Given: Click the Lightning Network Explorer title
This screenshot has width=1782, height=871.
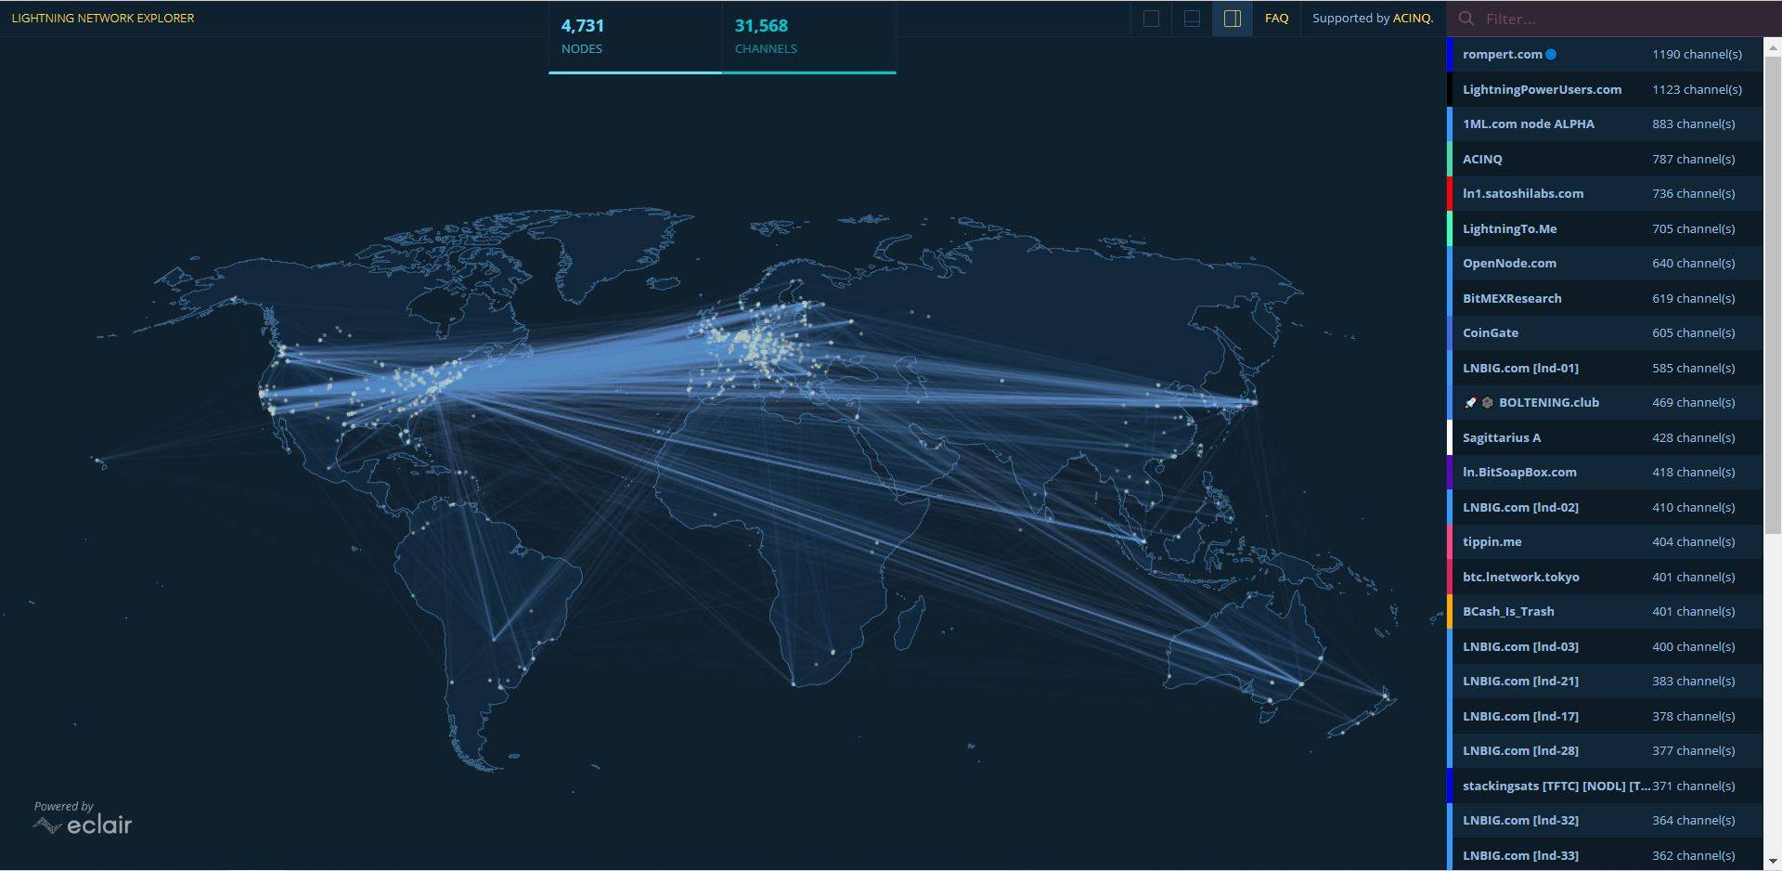Looking at the screenshot, I should click(103, 19).
